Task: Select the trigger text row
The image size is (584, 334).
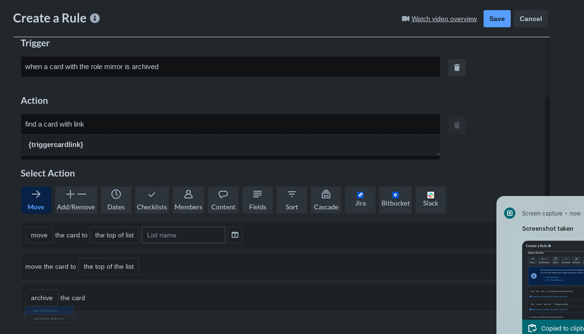Action: (230, 67)
